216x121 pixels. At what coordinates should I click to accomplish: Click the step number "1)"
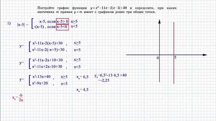[x=9, y=23]
